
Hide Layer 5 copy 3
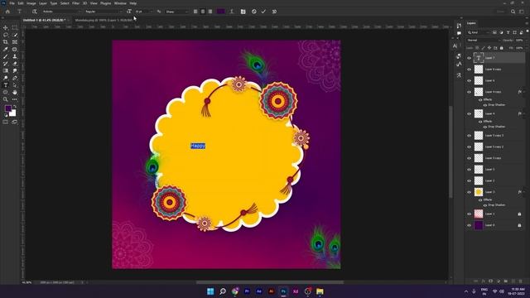tap(469, 136)
